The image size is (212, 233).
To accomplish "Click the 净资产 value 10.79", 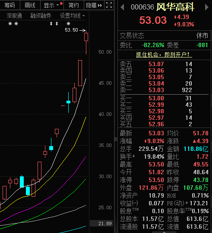I will pos(156,195).
